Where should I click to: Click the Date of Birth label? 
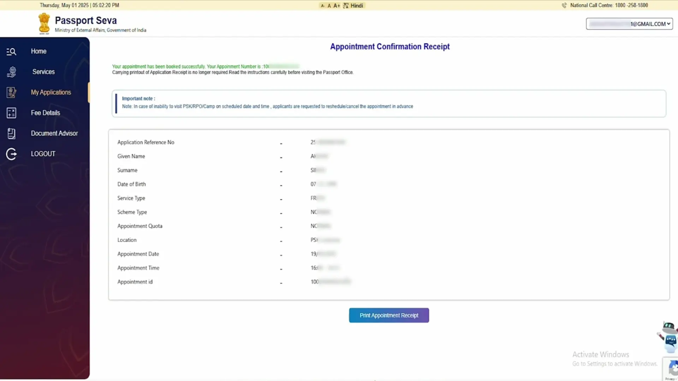[131, 184]
